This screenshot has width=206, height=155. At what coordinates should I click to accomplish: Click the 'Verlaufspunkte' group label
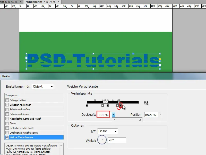pos(82,94)
